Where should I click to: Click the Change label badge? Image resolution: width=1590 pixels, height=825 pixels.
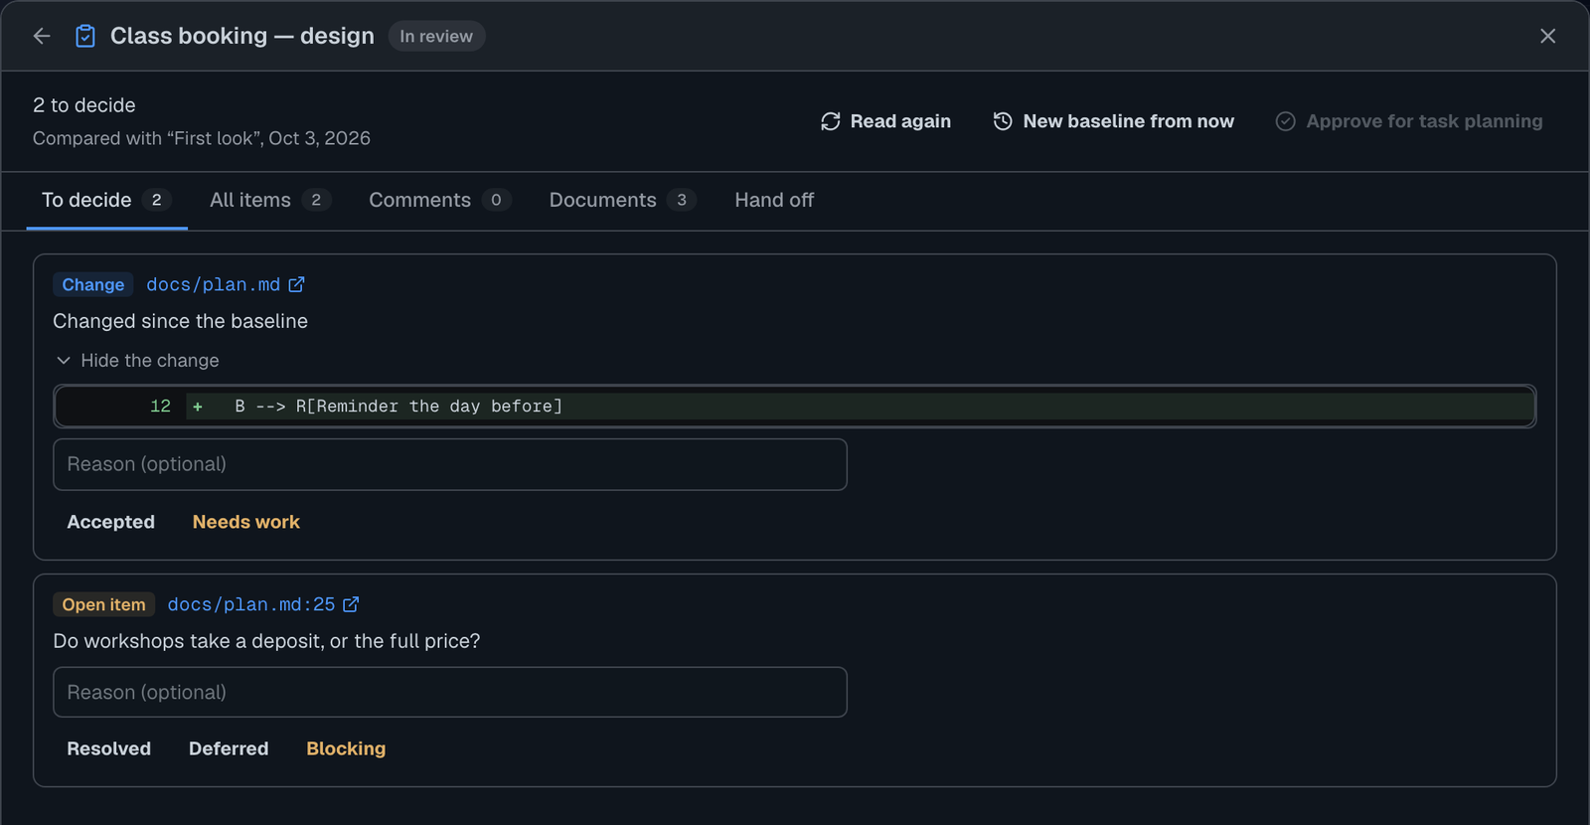tap(93, 284)
